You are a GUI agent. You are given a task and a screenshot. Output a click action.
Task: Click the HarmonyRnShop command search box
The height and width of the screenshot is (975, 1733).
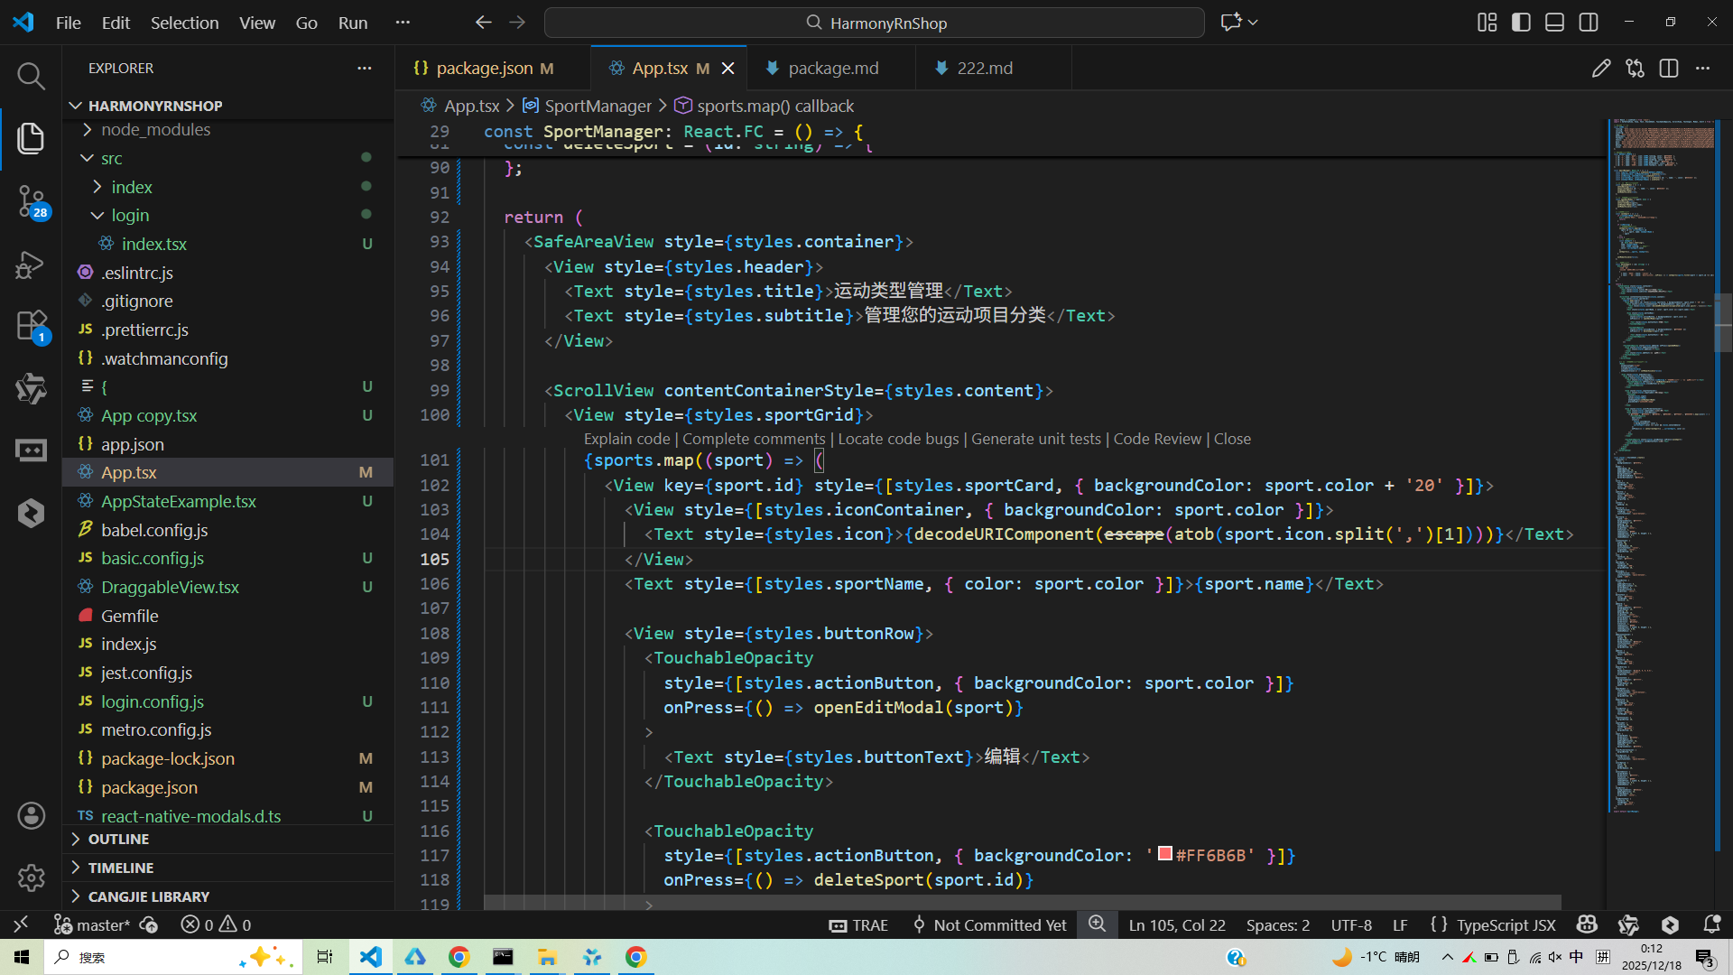coord(874,23)
